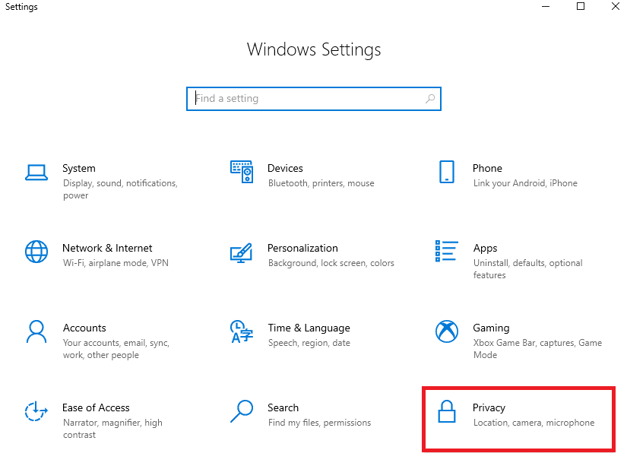Click the magnifying glass in the search box
Screen dimensions: 627x466
pyautogui.click(x=430, y=99)
